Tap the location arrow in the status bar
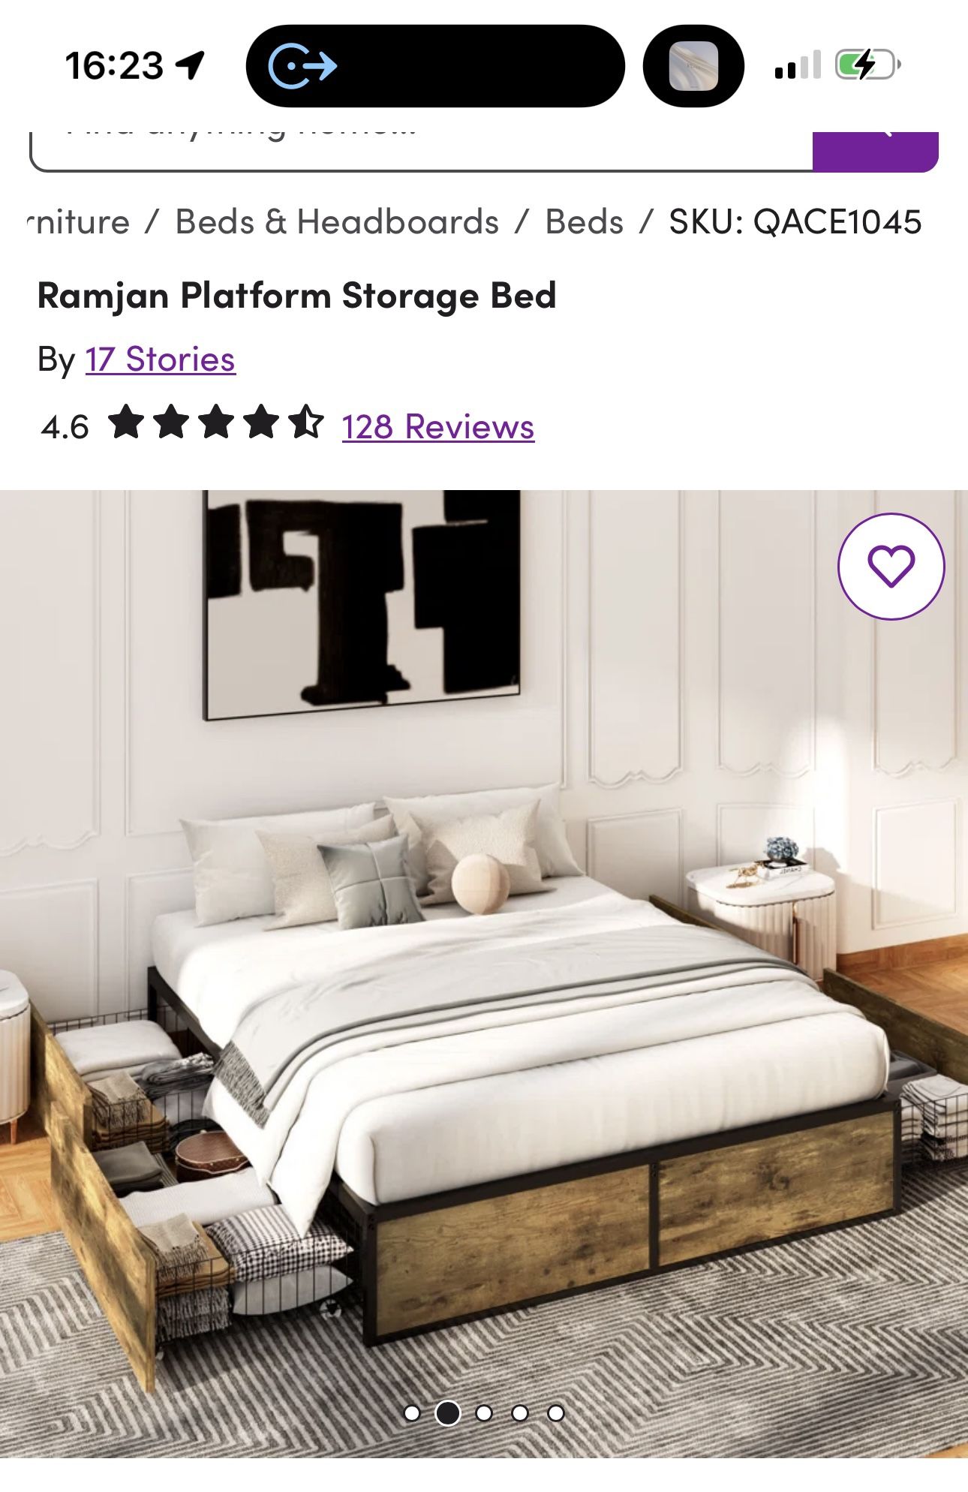The height and width of the screenshot is (1492, 968). click(x=191, y=65)
